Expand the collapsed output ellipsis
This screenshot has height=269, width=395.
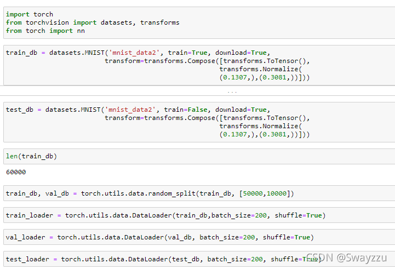click(x=232, y=91)
